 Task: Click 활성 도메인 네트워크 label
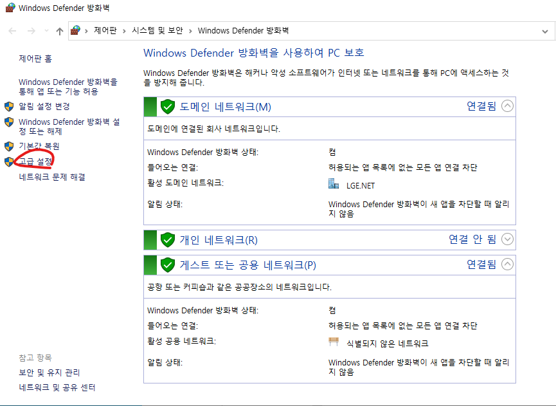(186, 183)
